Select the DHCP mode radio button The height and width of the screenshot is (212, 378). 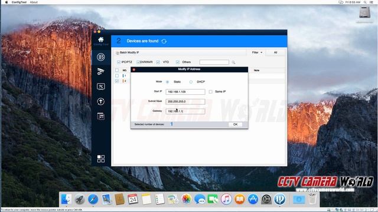click(191, 82)
